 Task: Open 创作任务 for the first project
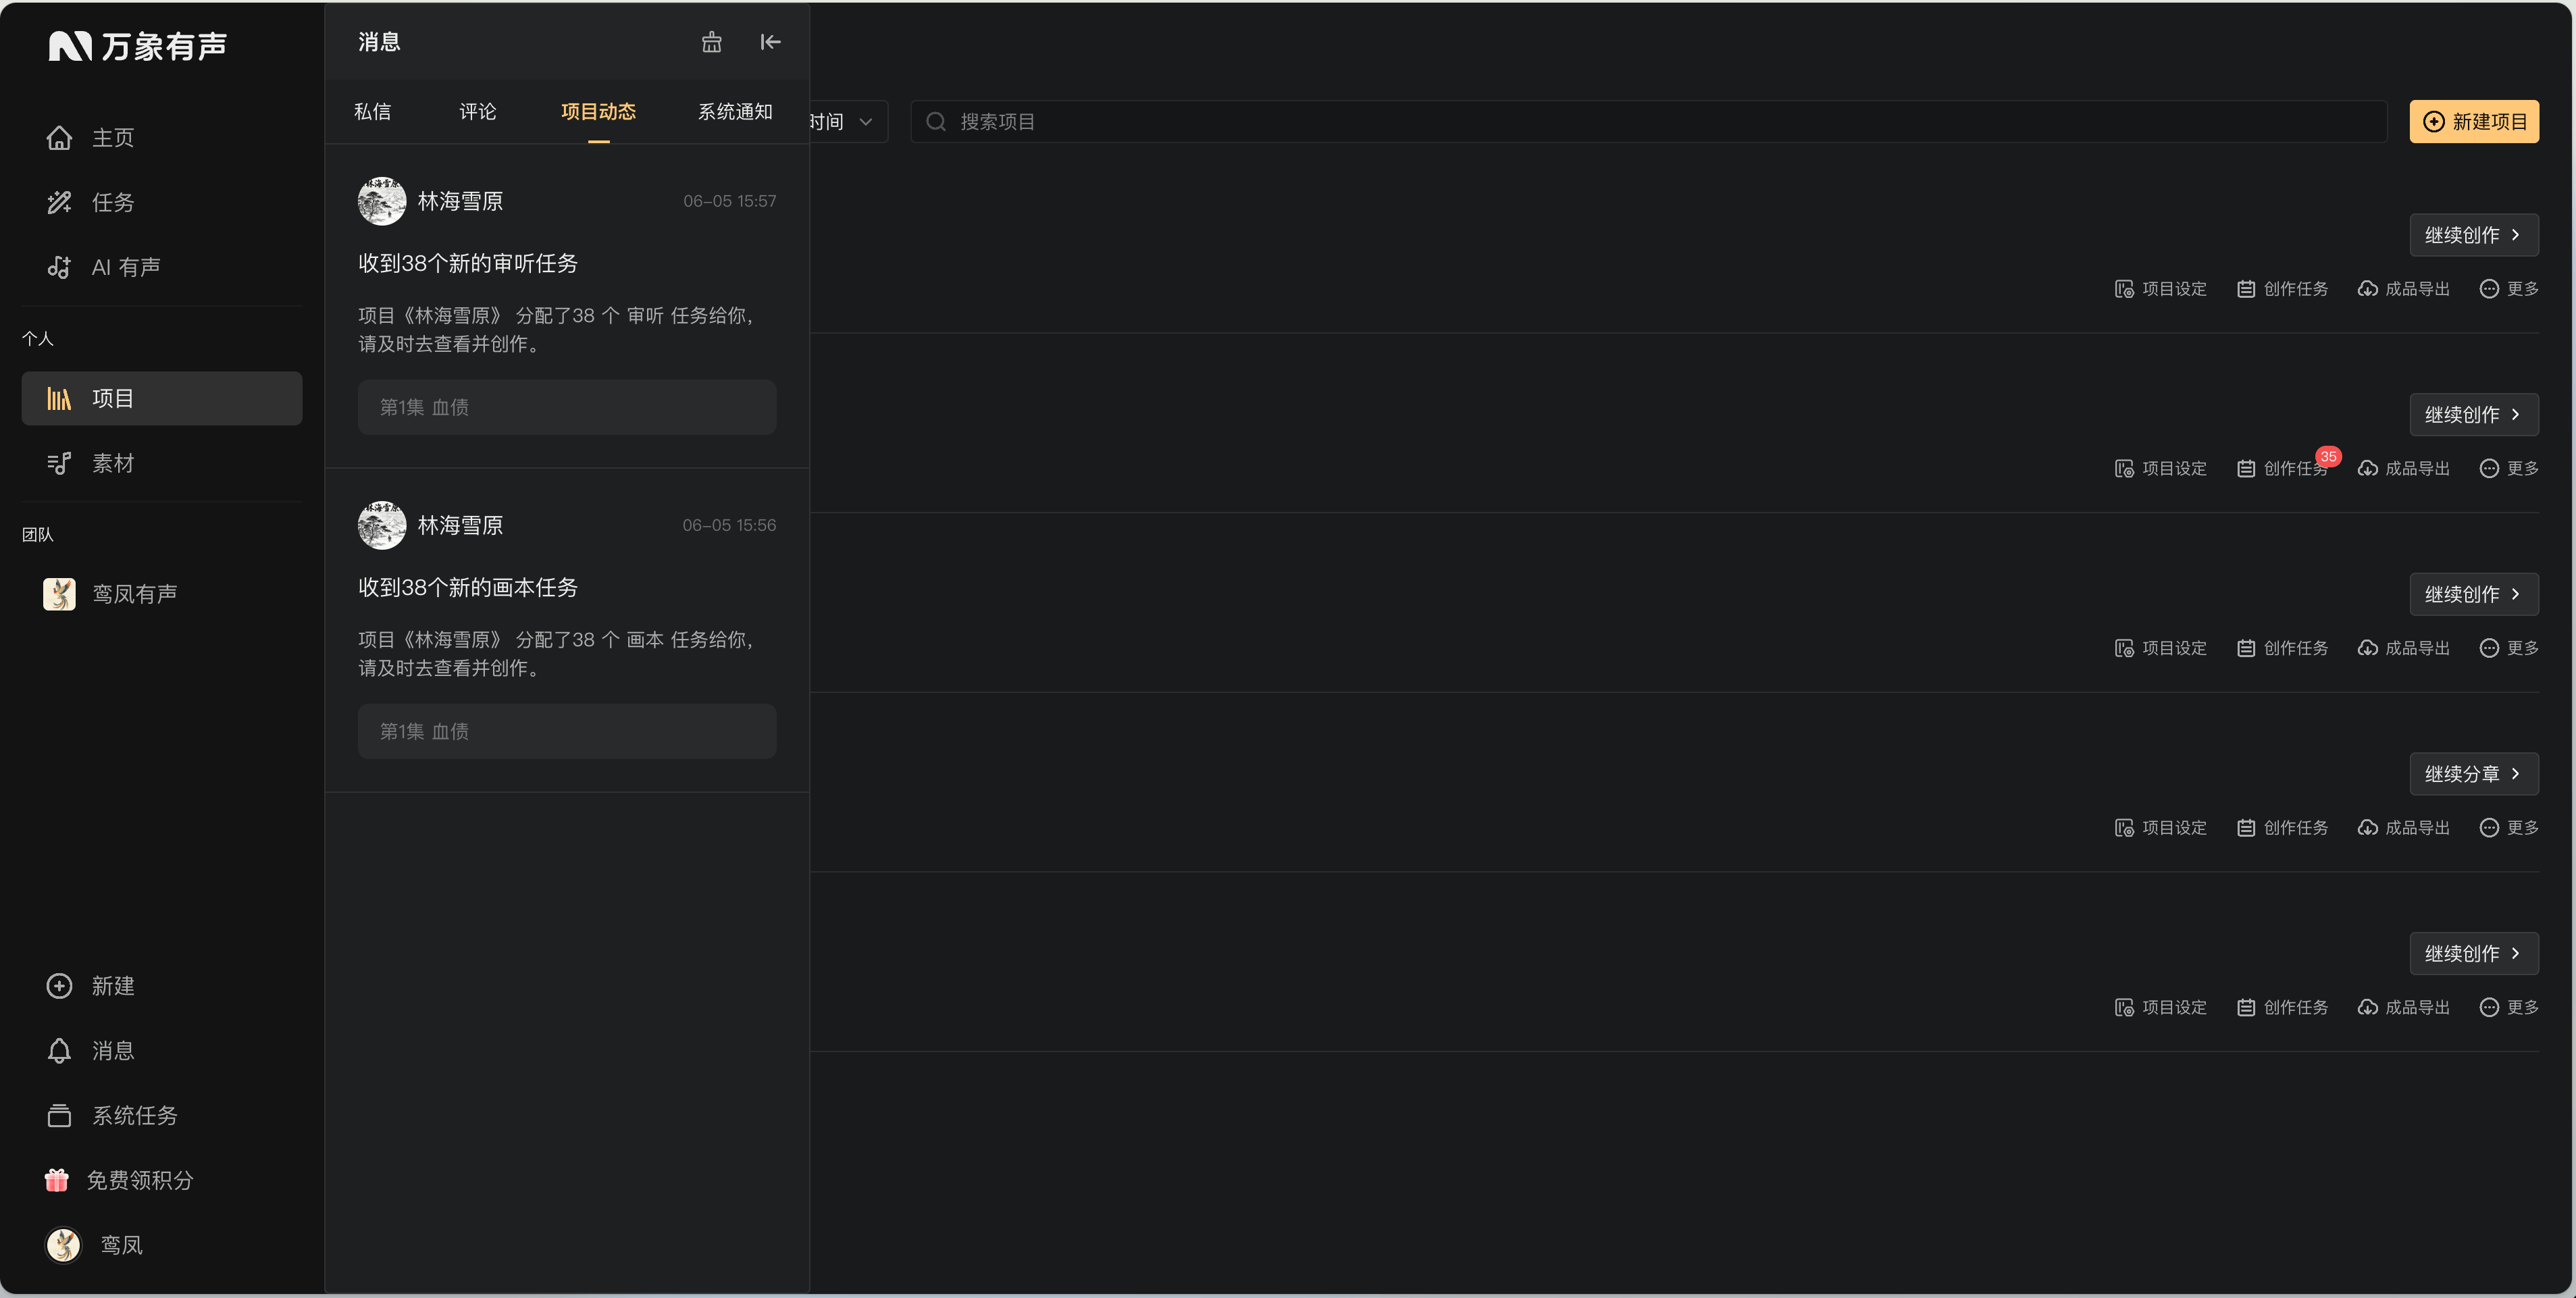[2283, 289]
